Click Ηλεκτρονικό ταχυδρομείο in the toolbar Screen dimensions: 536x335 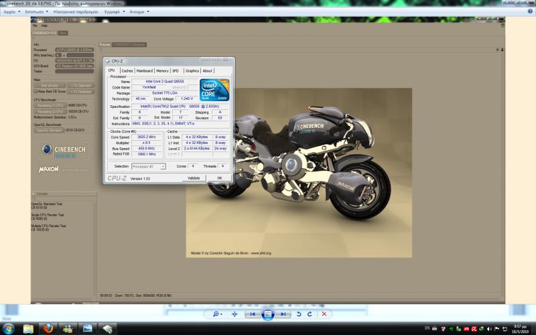[x=76, y=11]
